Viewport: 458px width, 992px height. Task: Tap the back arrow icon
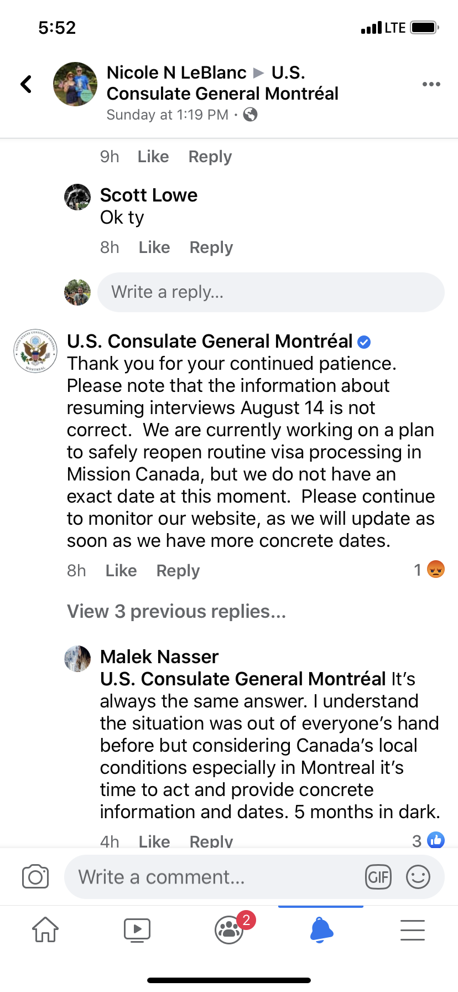pos(26,84)
